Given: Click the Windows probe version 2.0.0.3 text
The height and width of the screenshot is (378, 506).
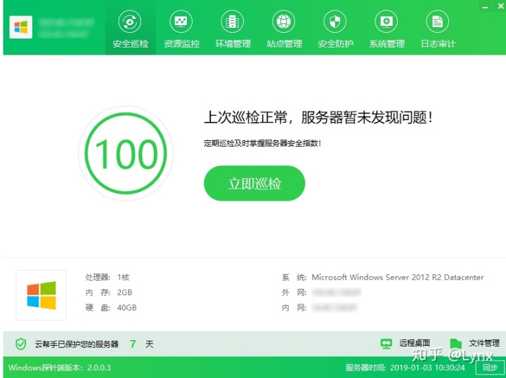Looking at the screenshot, I should coord(60,367).
